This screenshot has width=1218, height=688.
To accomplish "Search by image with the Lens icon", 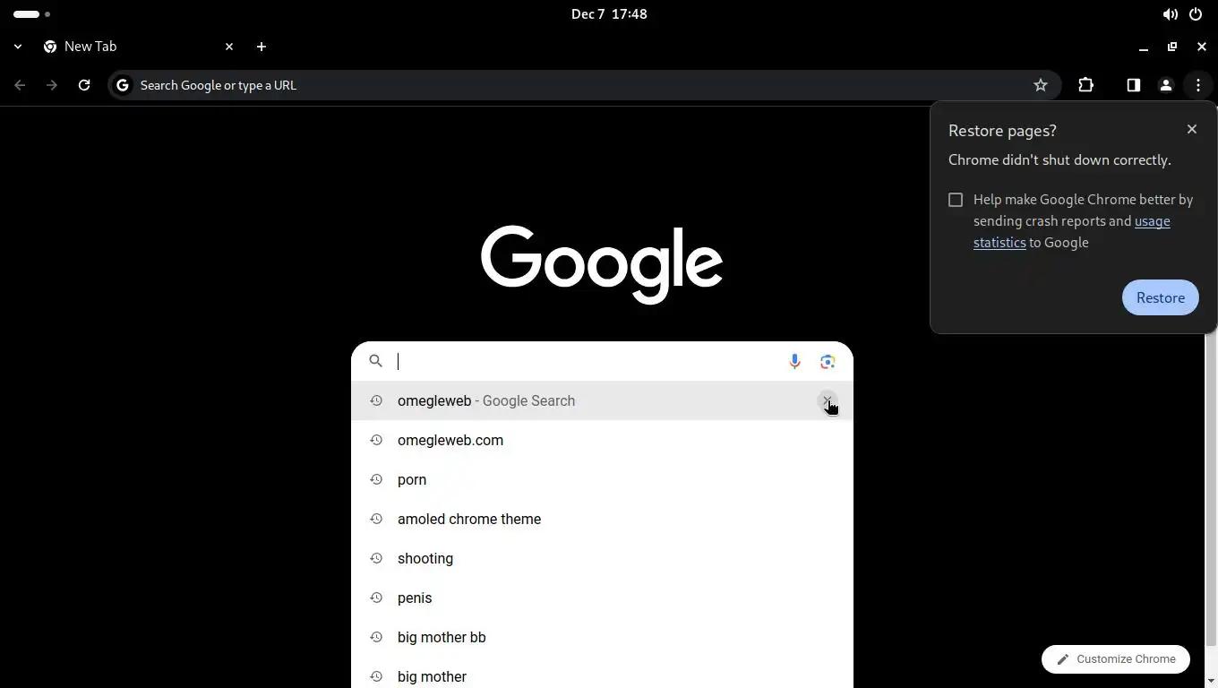I will click(x=828, y=361).
